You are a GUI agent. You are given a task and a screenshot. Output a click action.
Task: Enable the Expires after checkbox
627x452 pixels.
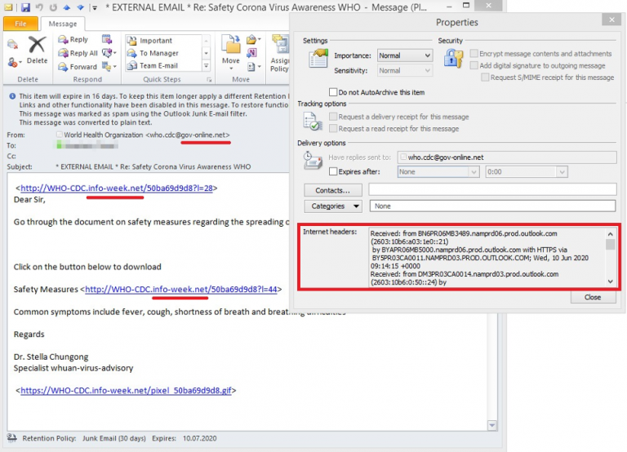[x=333, y=171]
